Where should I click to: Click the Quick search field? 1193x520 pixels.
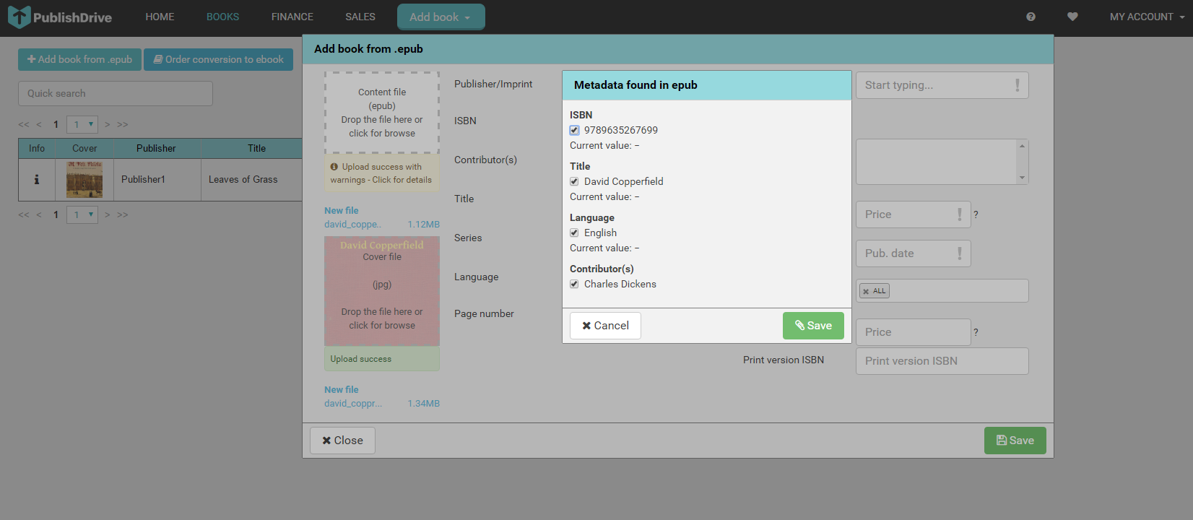coord(116,93)
